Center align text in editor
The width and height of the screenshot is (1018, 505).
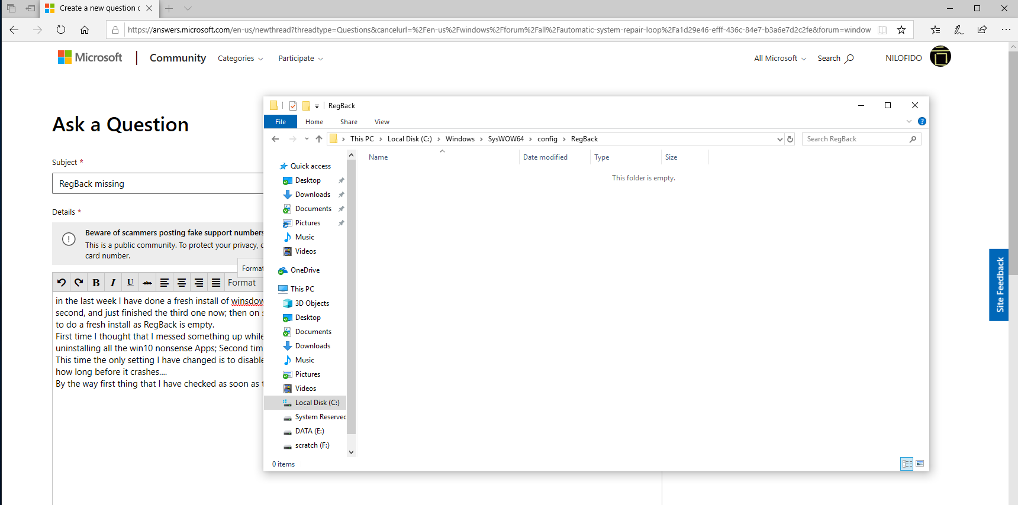point(182,283)
